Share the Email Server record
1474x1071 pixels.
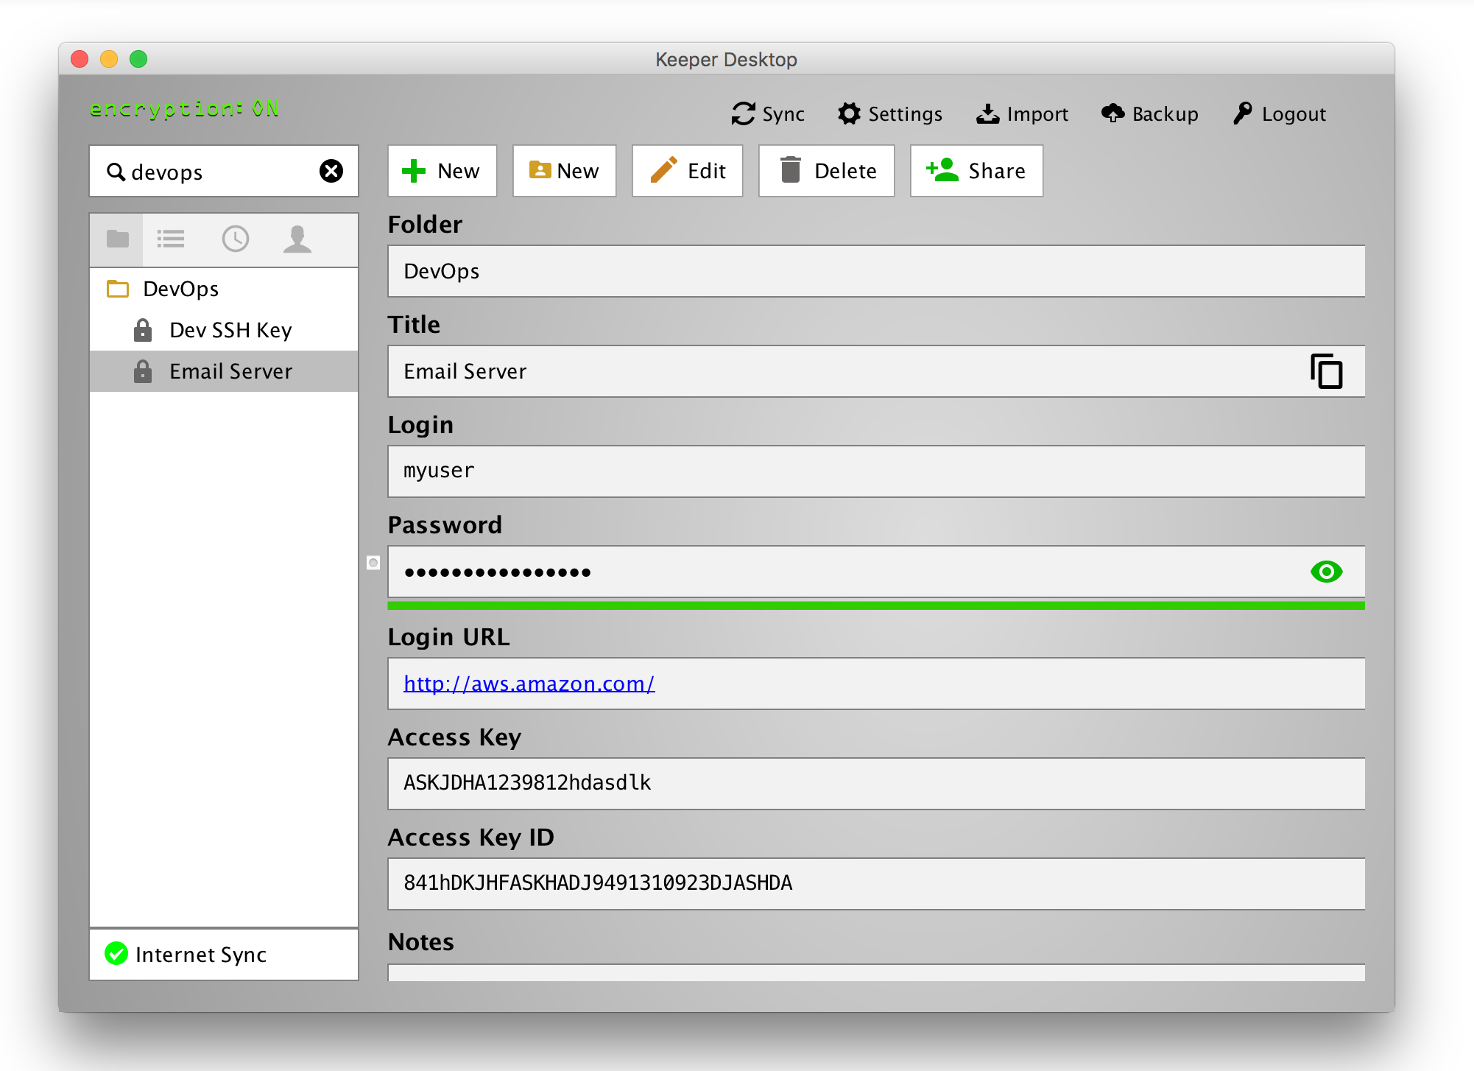click(x=976, y=171)
